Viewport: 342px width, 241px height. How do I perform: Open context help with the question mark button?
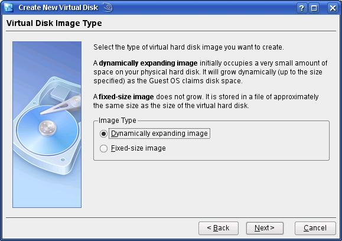coord(302,8)
